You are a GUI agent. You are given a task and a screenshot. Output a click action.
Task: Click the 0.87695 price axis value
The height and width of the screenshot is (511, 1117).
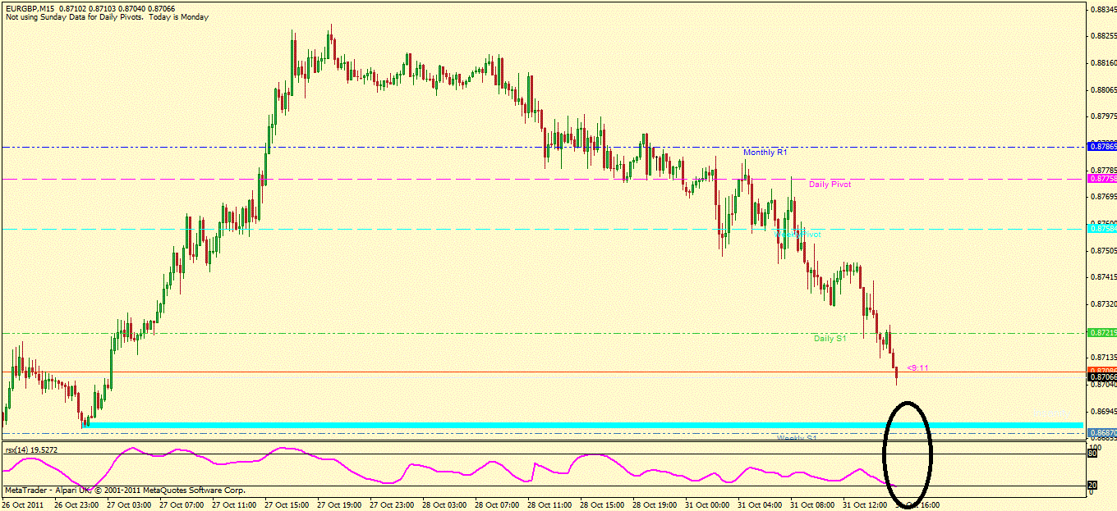point(1103,197)
